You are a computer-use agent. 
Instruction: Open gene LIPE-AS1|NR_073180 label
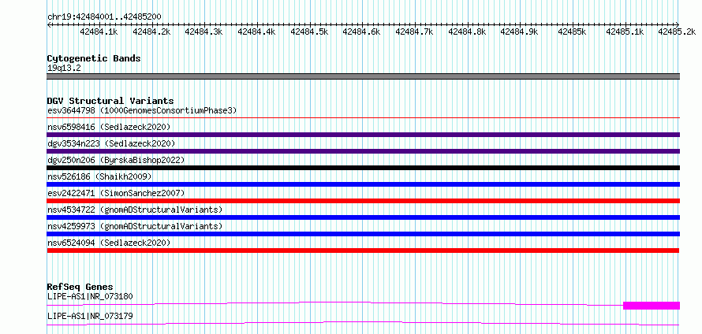90,296
